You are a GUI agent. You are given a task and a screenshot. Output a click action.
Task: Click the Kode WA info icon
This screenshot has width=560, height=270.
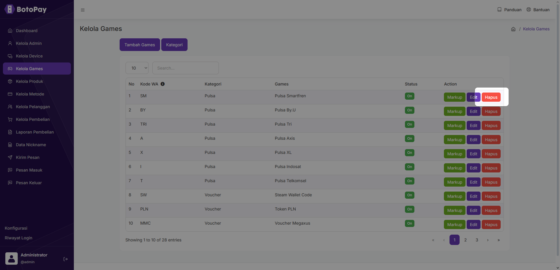(x=162, y=84)
